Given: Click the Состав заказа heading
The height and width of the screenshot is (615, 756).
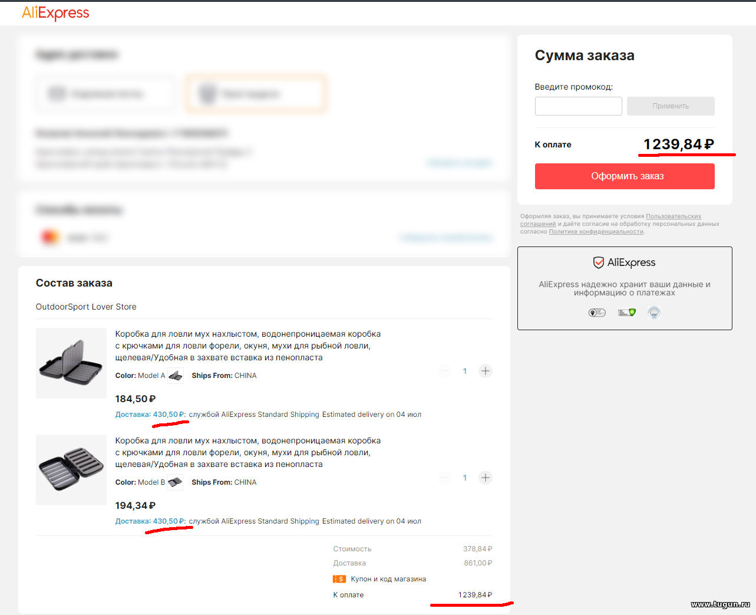Looking at the screenshot, I should click(x=74, y=283).
